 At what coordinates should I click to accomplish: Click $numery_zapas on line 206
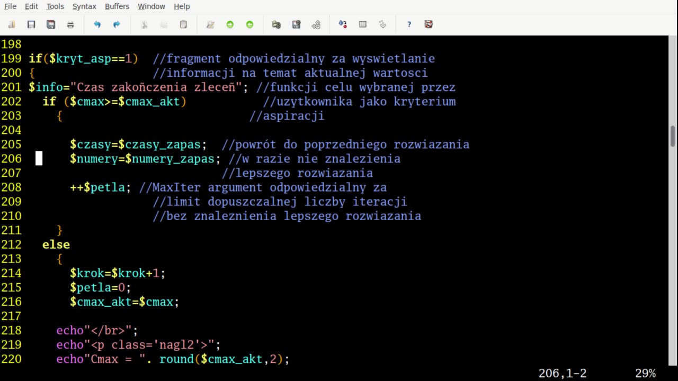169,159
